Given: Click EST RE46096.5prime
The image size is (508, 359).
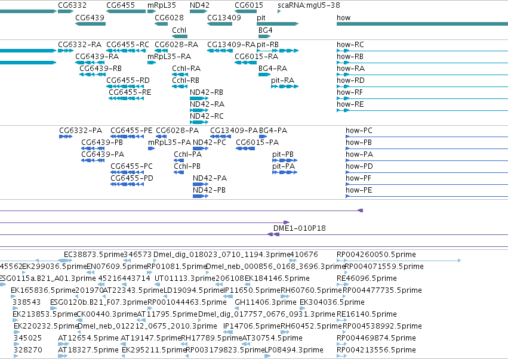Looking at the screenshot, I should pos(367,278).
